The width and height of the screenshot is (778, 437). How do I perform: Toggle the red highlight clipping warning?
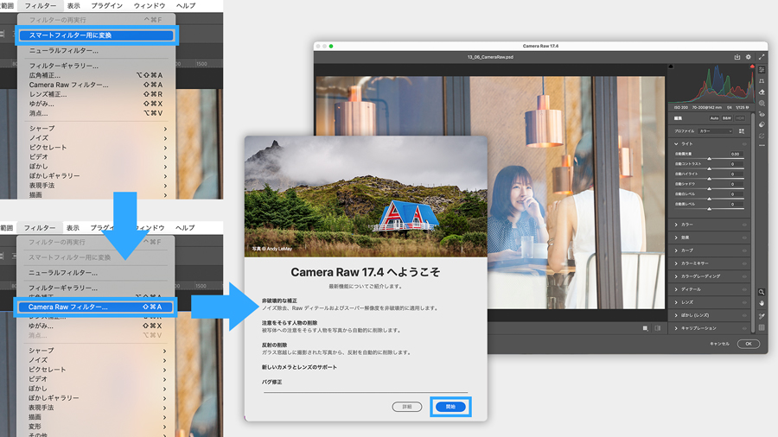[752, 66]
